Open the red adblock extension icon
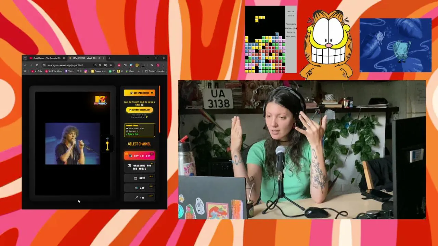Screen dimensions: 438x246 tap(119, 65)
